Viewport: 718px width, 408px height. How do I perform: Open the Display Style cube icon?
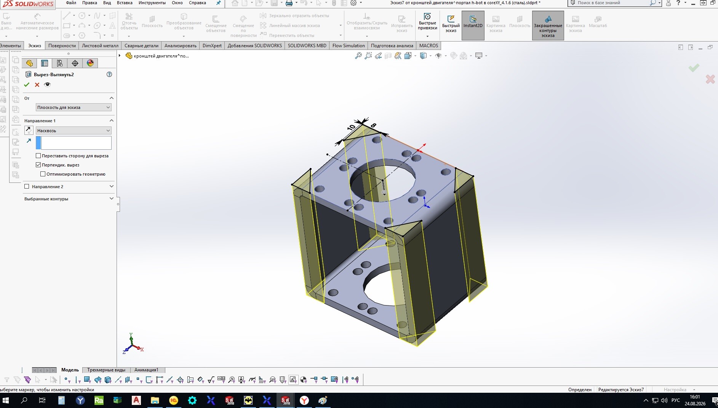pyautogui.click(x=423, y=56)
